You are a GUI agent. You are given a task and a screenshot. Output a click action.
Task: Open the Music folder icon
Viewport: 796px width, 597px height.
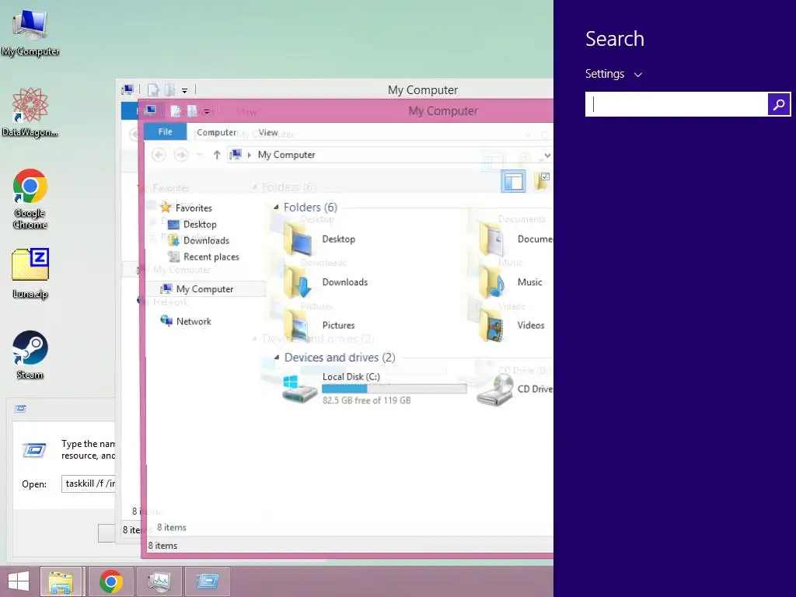tap(494, 282)
